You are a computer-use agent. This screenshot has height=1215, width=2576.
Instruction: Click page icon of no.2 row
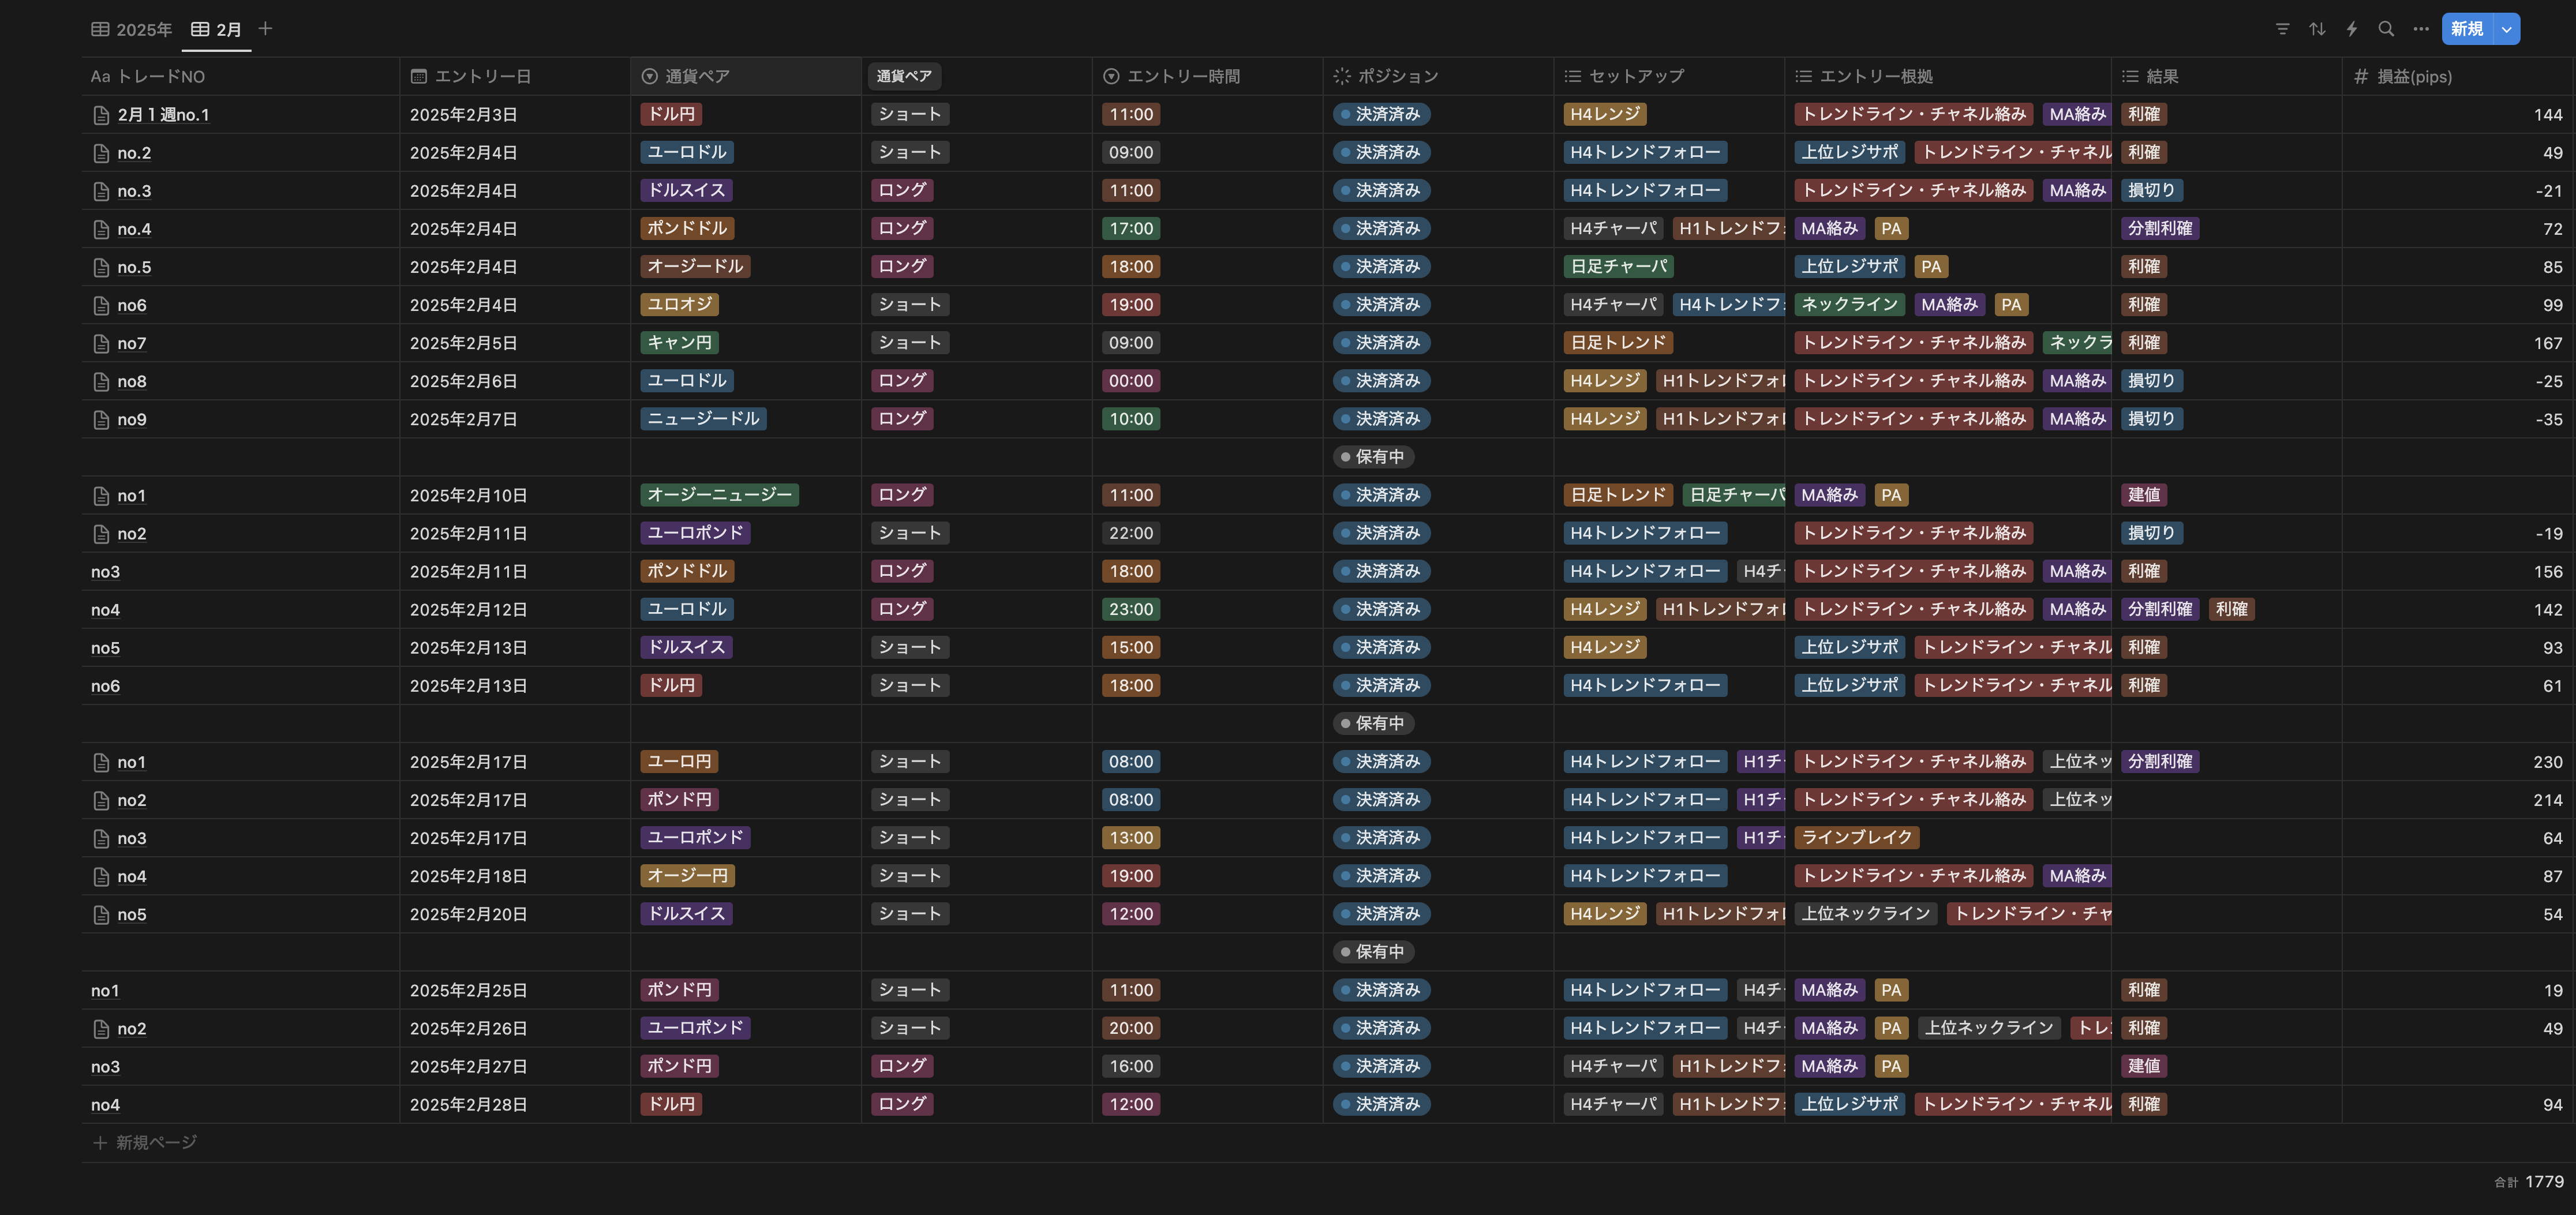click(x=101, y=153)
